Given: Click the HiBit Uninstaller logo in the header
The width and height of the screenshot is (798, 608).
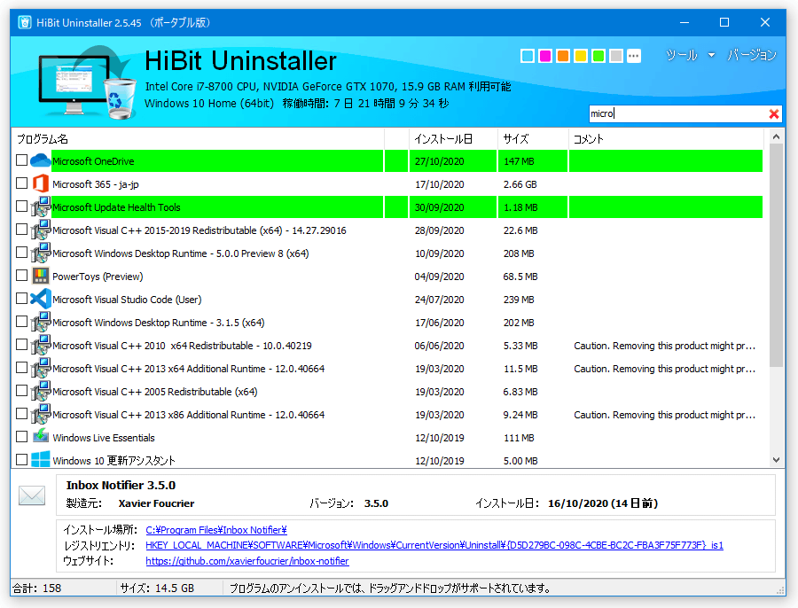Looking at the screenshot, I should 88,82.
